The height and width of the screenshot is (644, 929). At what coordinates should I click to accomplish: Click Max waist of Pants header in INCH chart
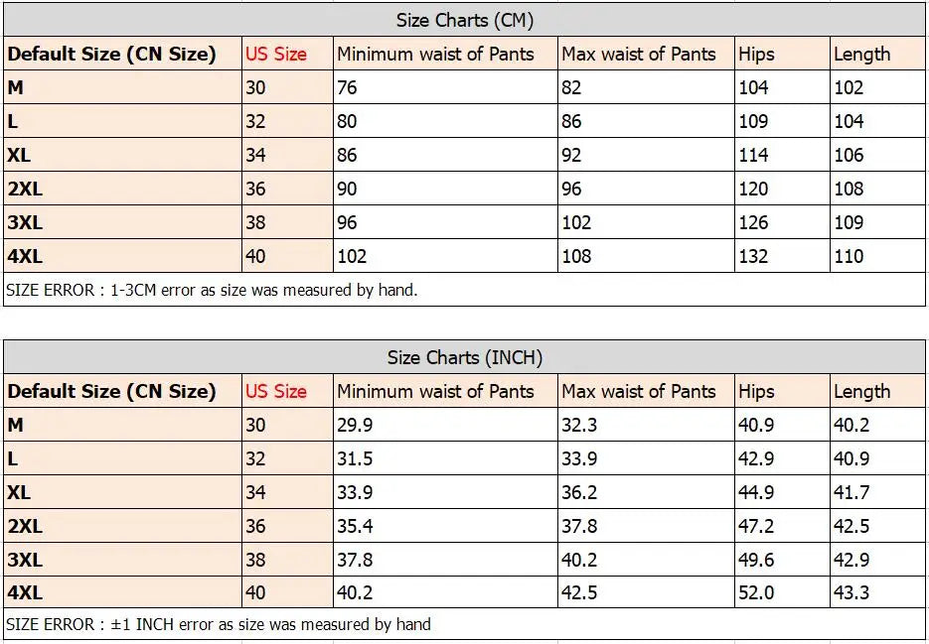click(x=639, y=391)
